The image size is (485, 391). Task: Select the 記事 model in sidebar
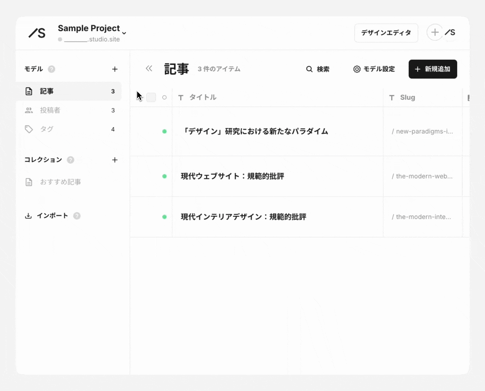click(69, 91)
